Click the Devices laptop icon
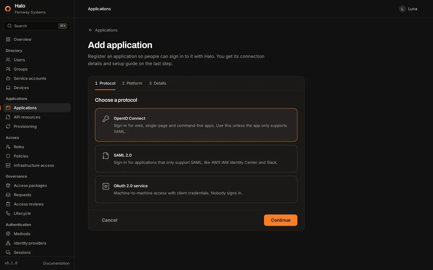This screenshot has width=433, height=270. click(8, 88)
